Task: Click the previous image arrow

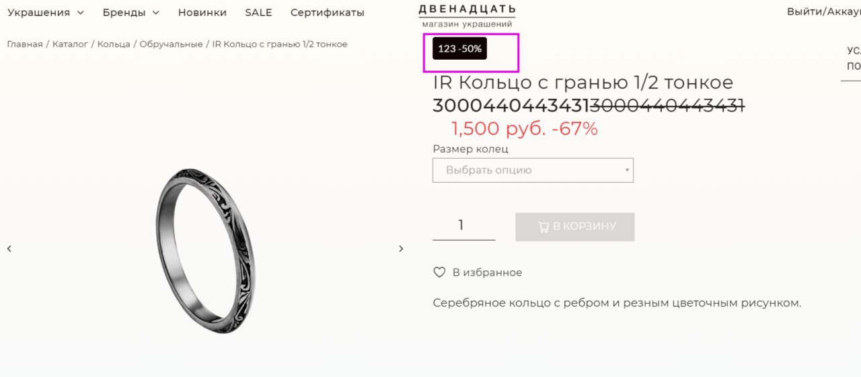Action: coord(9,249)
